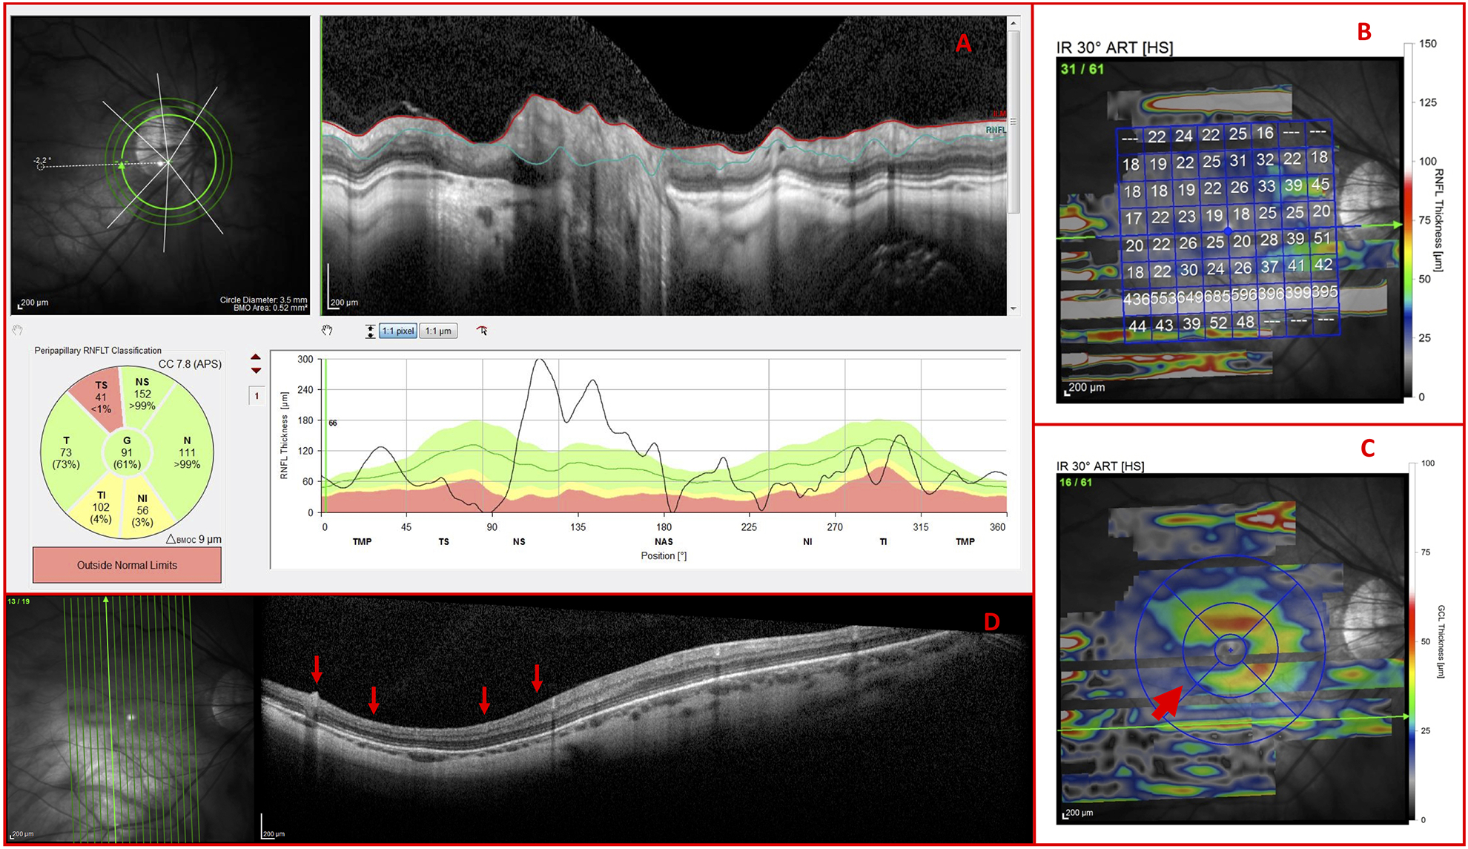Click the TI position label on the graph axis
This screenshot has width=1468, height=849.
click(x=883, y=542)
